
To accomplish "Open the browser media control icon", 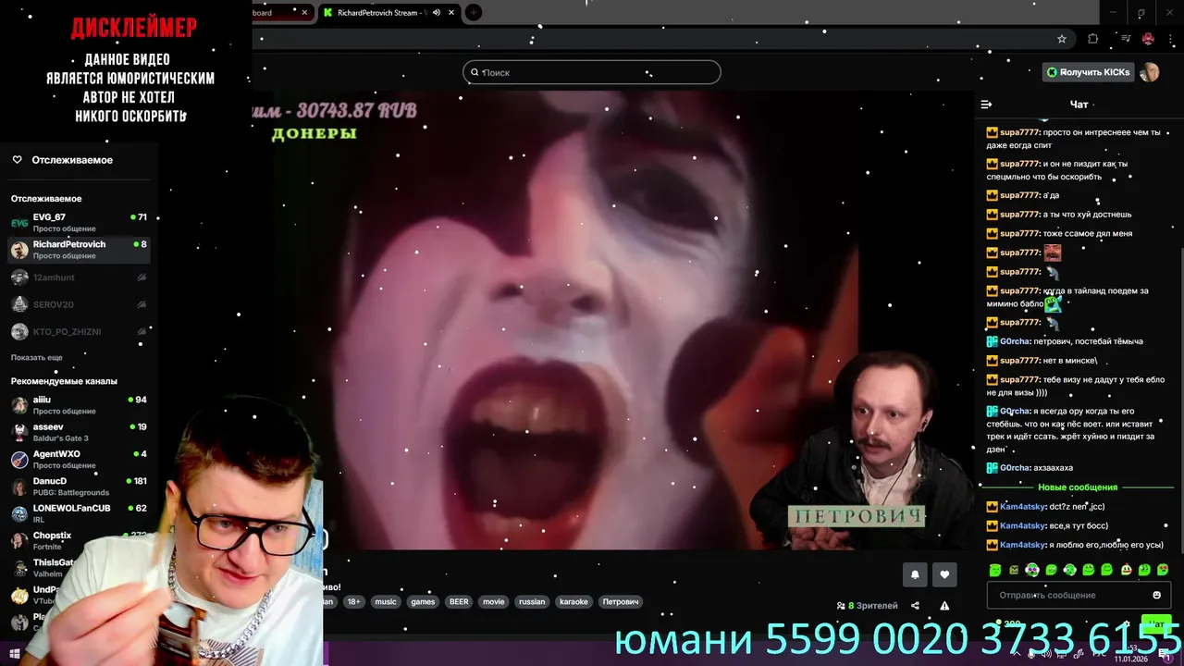I will [x=1126, y=39].
